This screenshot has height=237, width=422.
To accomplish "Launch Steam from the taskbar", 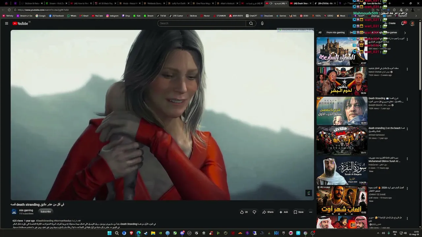I will click(x=146, y=233).
